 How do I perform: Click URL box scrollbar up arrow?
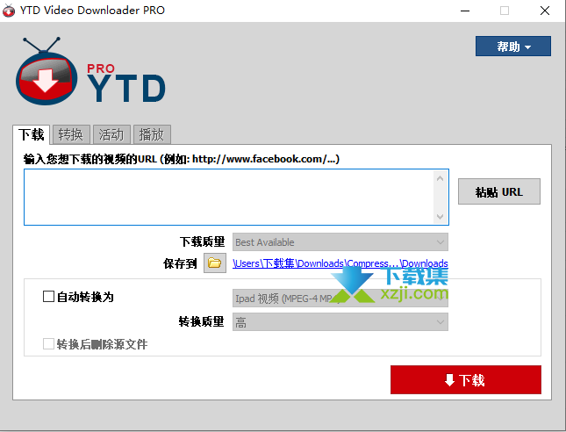pos(440,178)
